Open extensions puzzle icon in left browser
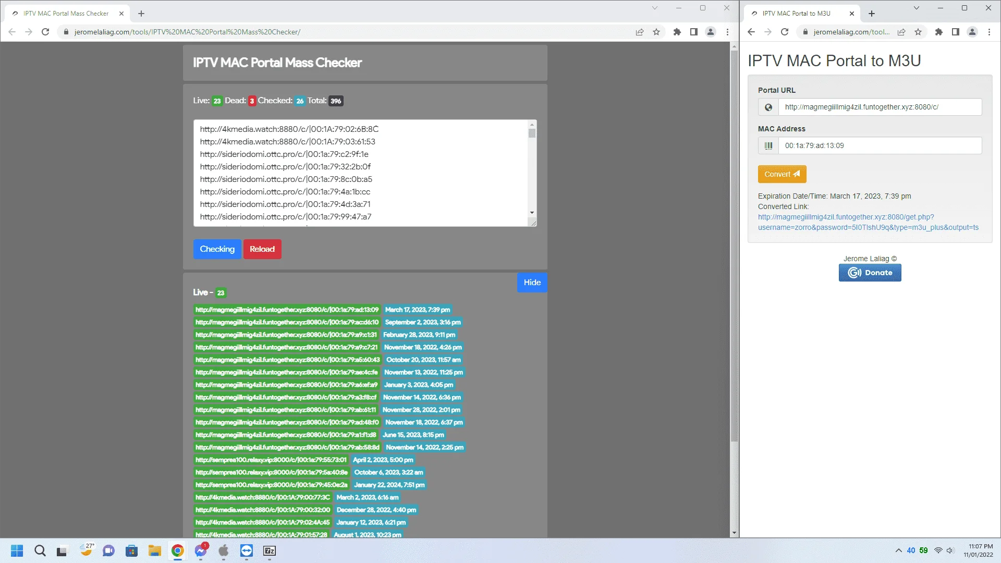Viewport: 1001px width, 563px height. tap(677, 32)
